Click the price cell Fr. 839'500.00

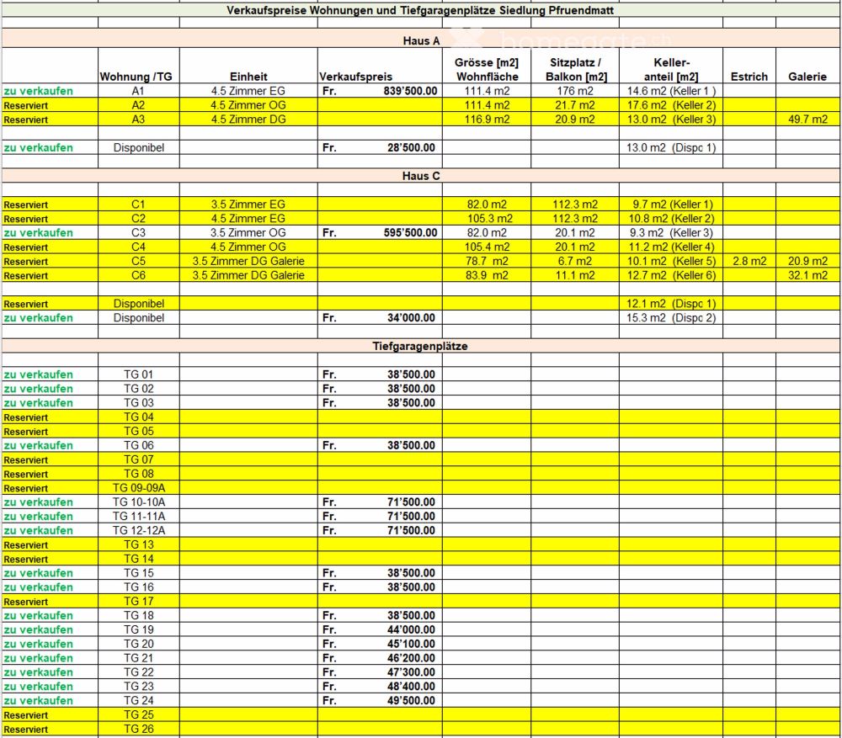coord(379,91)
